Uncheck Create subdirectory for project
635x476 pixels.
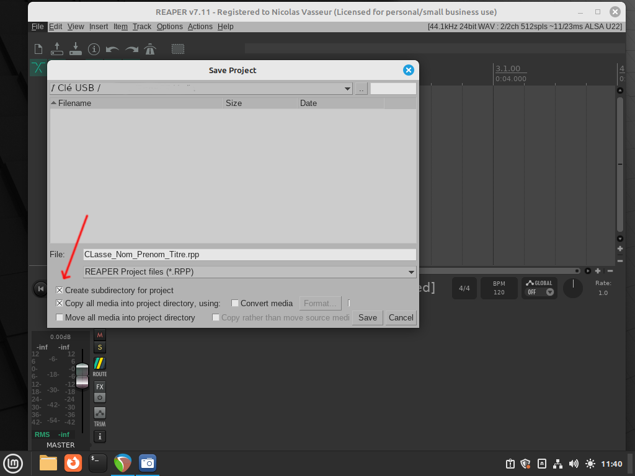60,290
